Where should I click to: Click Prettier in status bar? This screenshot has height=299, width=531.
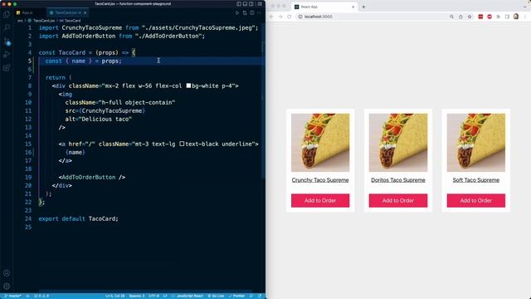click(x=236, y=296)
